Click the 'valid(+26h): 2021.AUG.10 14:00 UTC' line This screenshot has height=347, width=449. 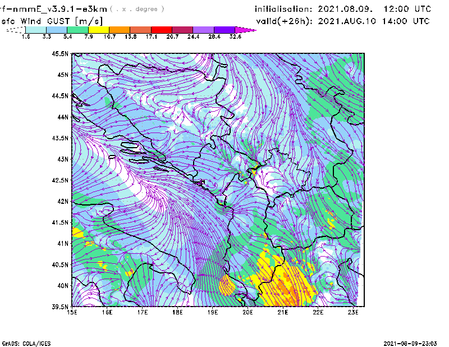click(343, 21)
